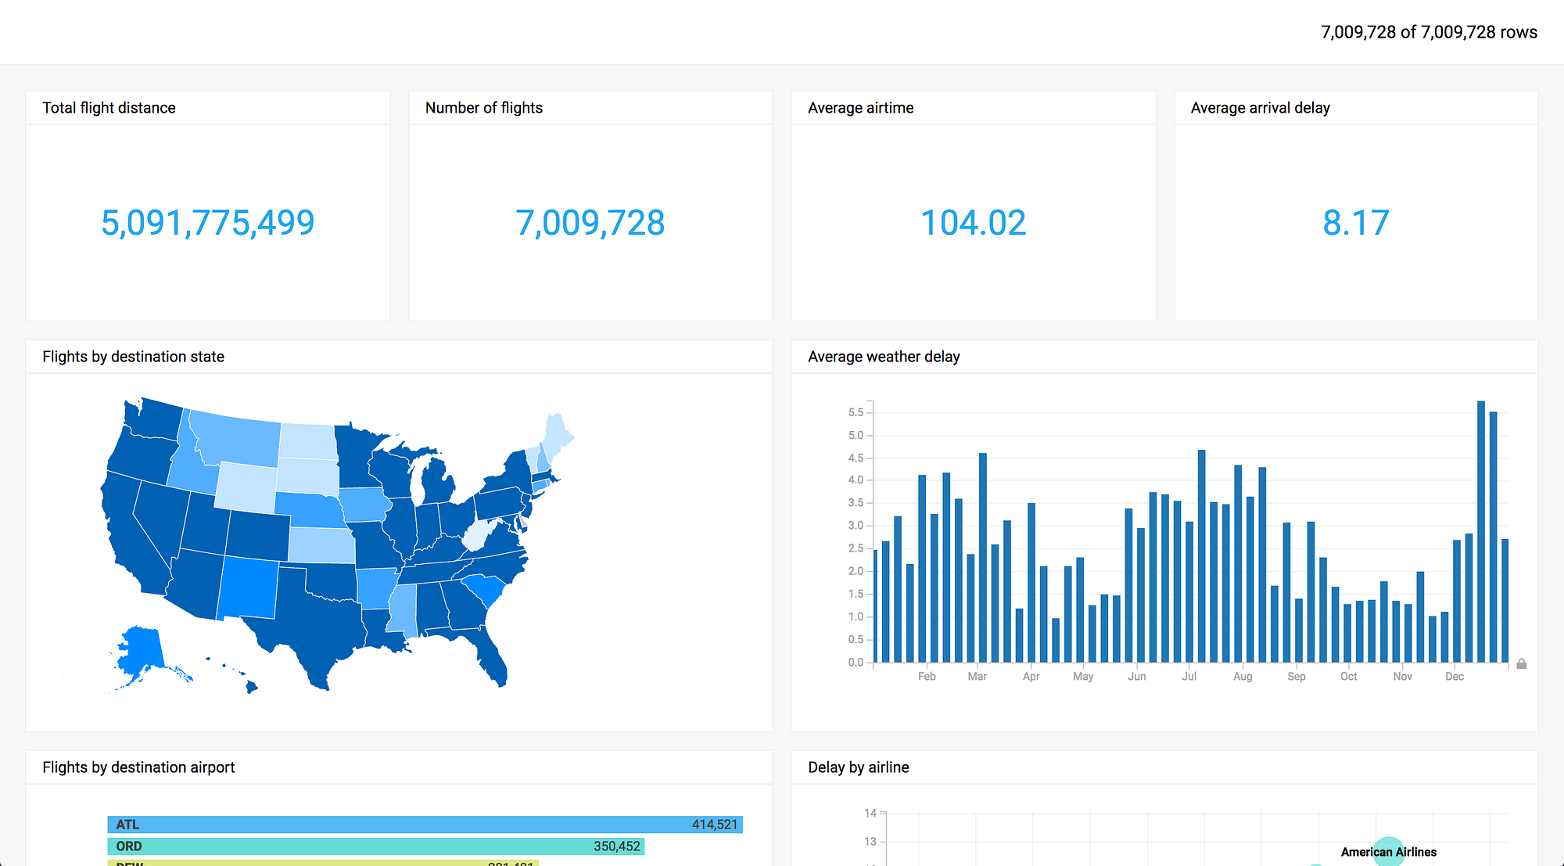Image resolution: width=1564 pixels, height=866 pixels.
Task: Click the Average arrival delay card
Action: 1354,223
